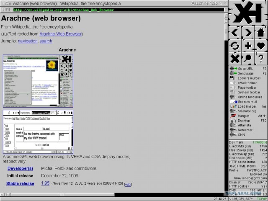This screenshot has width=268, height=201.
Task: Click the URL address field
Action: 117,9
